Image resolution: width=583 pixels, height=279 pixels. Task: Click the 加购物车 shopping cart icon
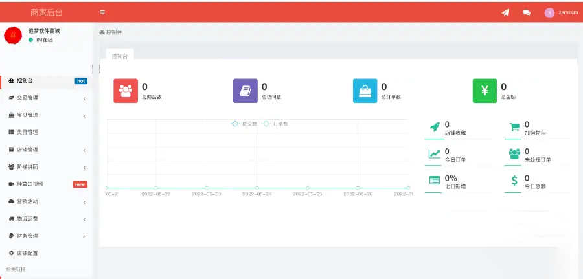tap(514, 128)
